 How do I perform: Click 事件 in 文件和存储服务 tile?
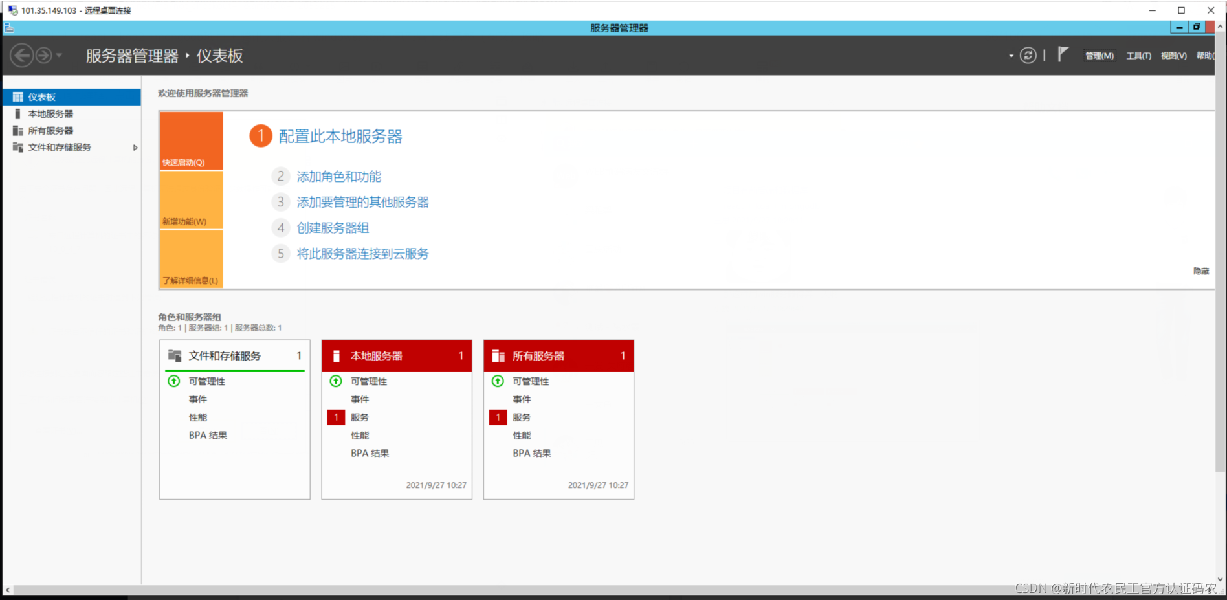click(198, 400)
